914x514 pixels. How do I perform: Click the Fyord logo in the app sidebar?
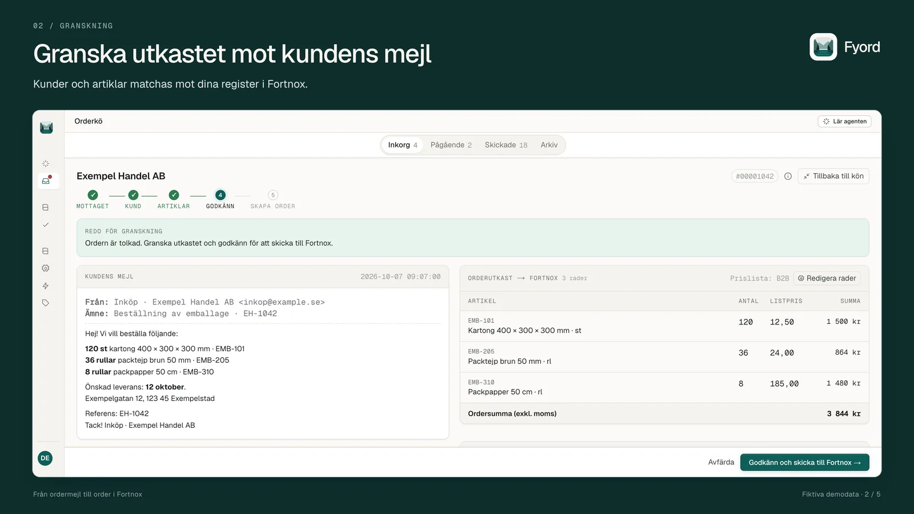click(x=46, y=127)
